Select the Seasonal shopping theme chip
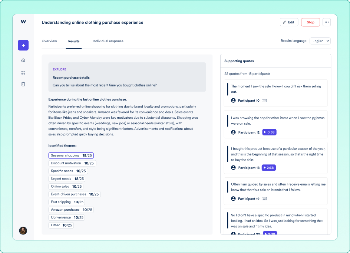 71,155
